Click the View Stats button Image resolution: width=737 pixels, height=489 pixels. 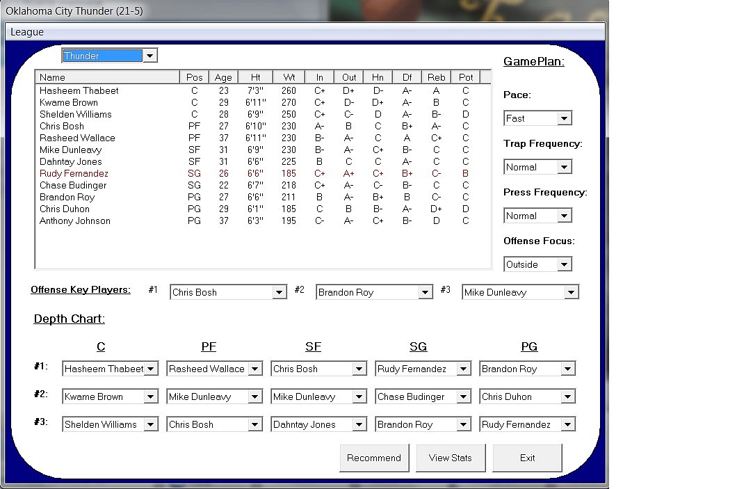(451, 458)
